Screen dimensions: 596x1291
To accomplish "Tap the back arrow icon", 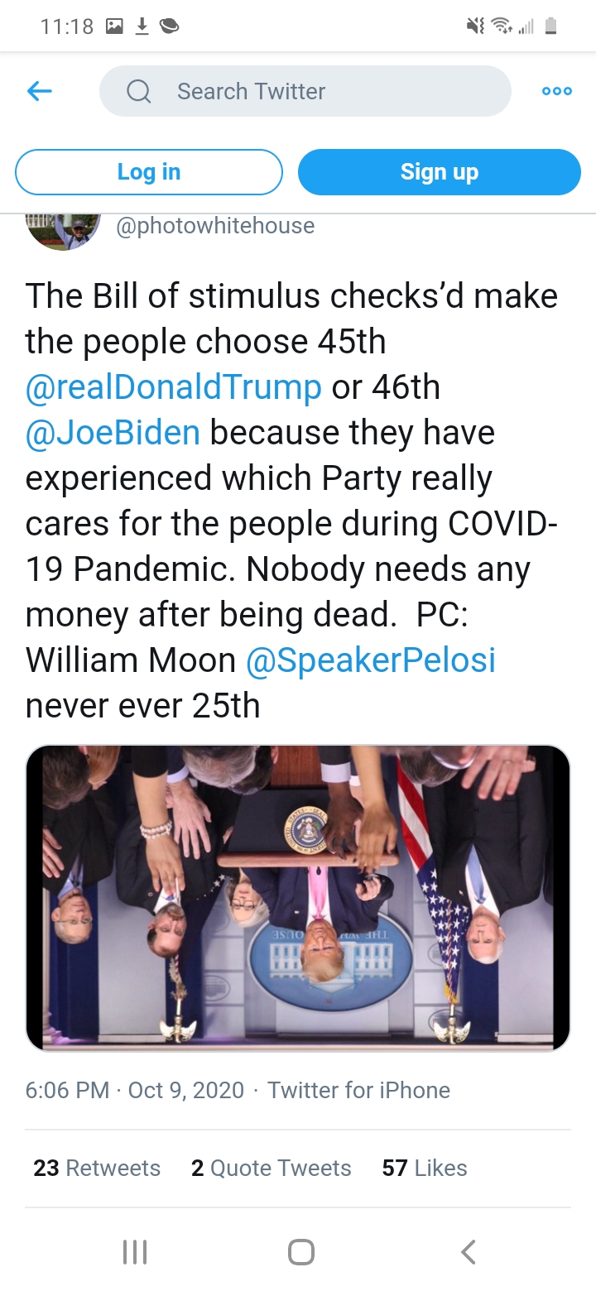I will coord(40,91).
